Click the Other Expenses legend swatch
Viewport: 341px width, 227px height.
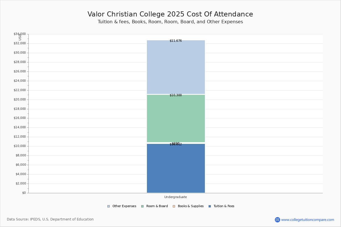pos(109,206)
